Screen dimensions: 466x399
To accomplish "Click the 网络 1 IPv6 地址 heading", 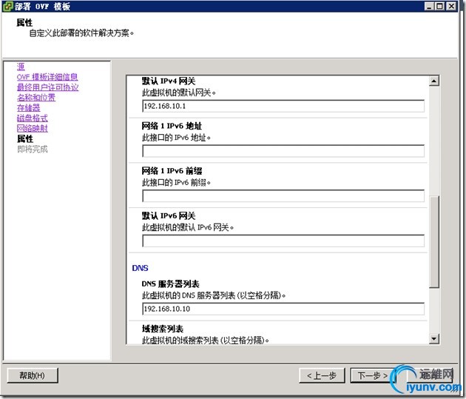I will (x=172, y=126).
